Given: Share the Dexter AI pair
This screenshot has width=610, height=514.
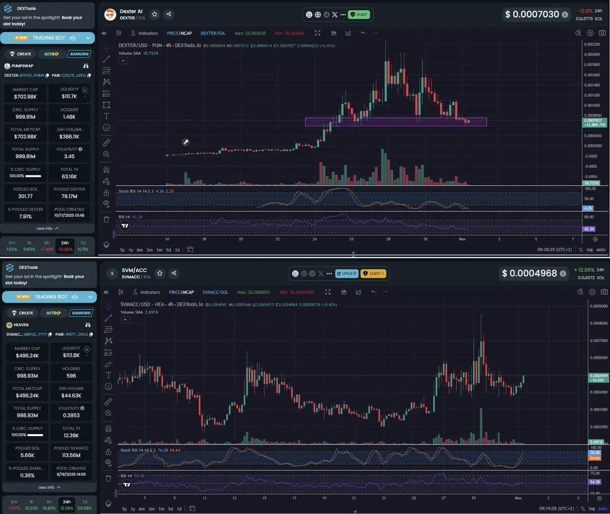Looking at the screenshot, I should [x=169, y=14].
